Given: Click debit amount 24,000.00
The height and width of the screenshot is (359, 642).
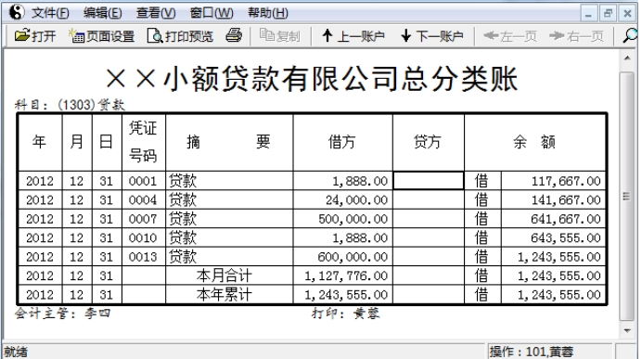Looking at the screenshot, I should pos(356,200).
